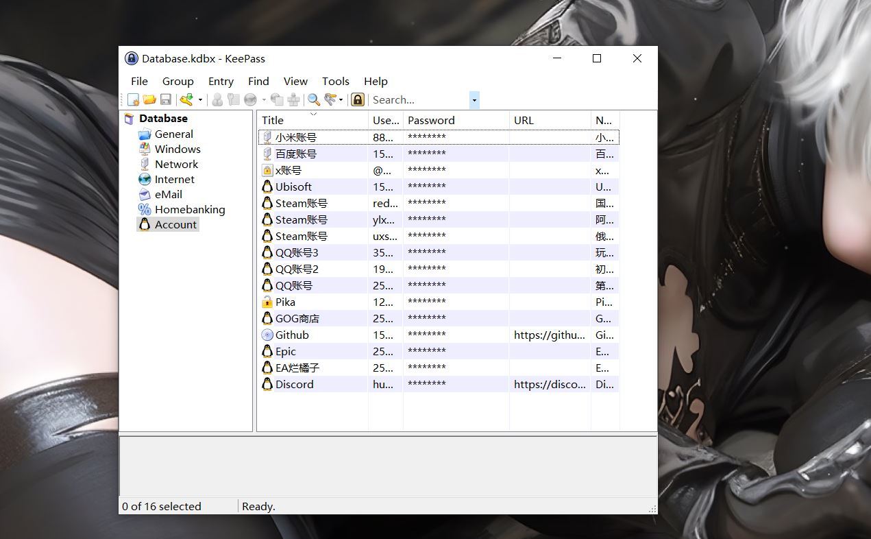Lock the workspace with the padlock icon
The image size is (871, 539).
358,100
